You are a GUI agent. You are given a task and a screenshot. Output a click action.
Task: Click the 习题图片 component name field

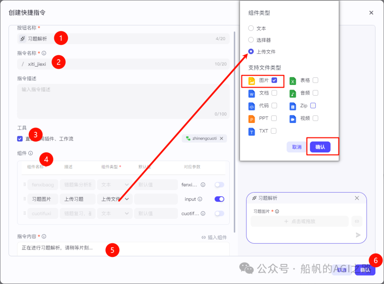(43, 199)
